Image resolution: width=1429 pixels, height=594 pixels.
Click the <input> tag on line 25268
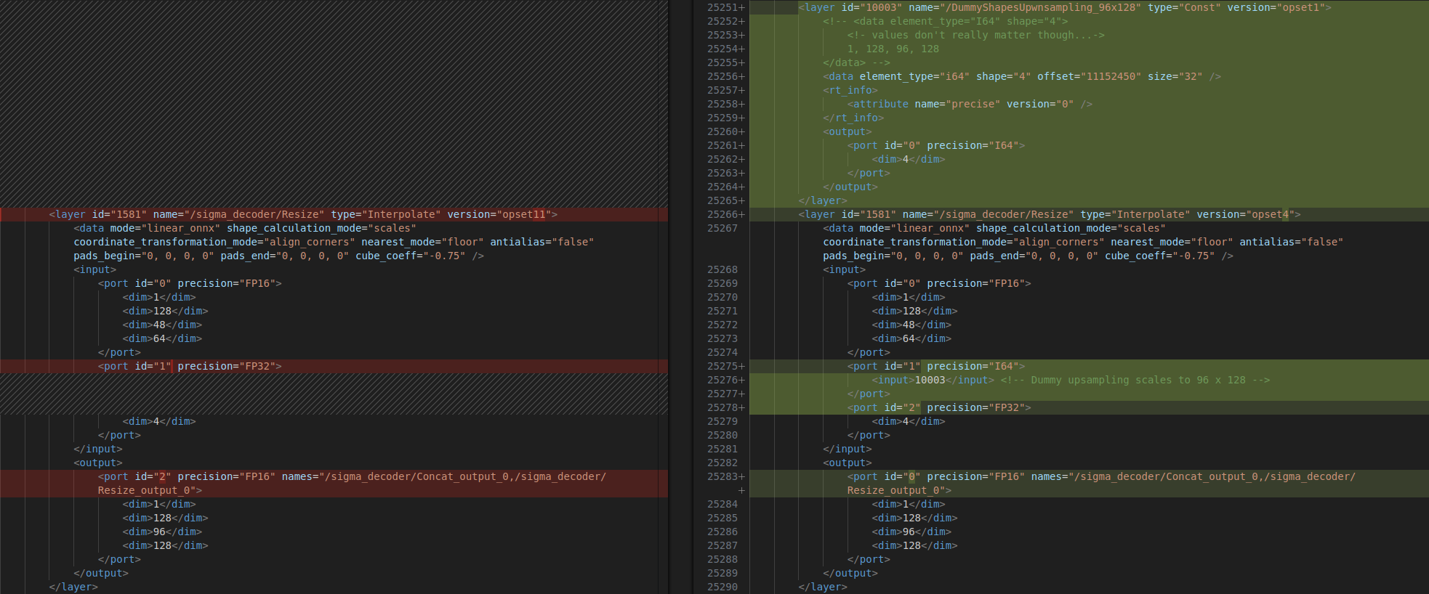click(x=844, y=269)
